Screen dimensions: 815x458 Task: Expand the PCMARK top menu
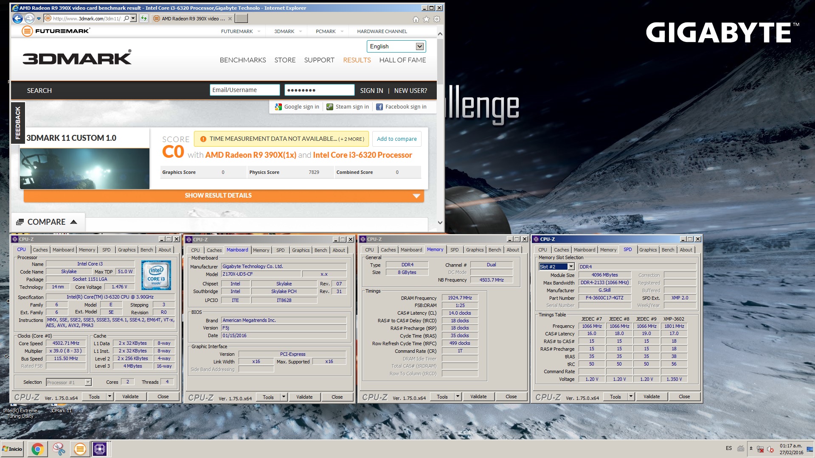coord(342,31)
